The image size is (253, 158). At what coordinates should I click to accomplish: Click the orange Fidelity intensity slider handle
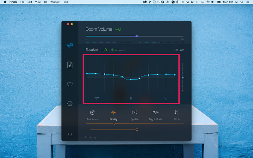137,130
